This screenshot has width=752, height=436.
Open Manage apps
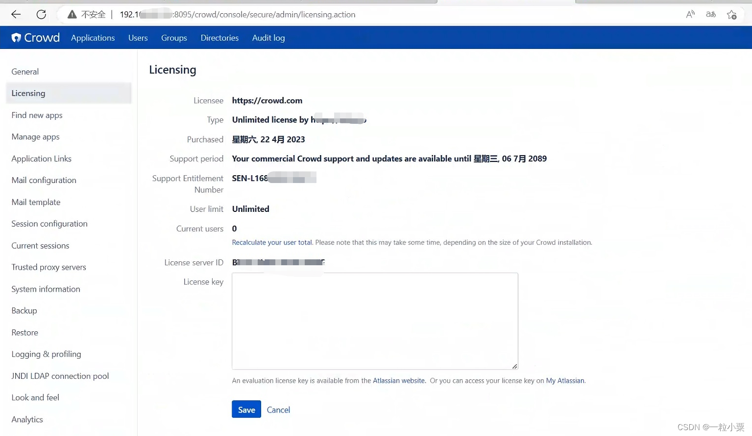35,137
